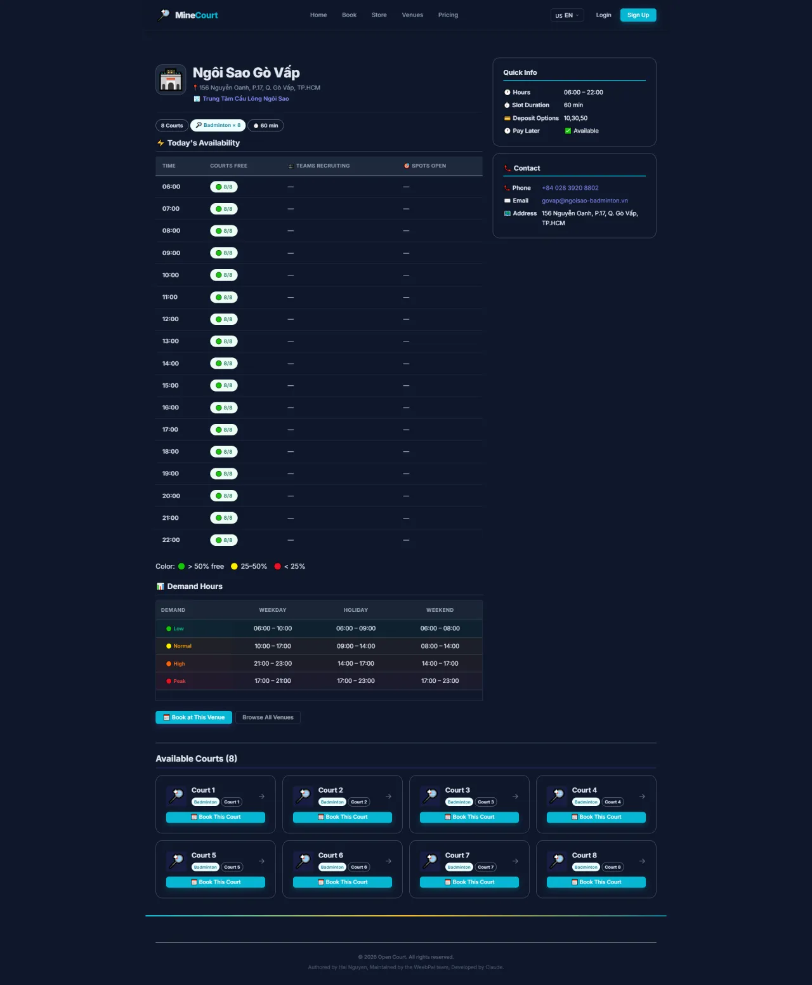Click the Normal demand row label
The width and height of the screenshot is (812, 985).
pos(179,646)
